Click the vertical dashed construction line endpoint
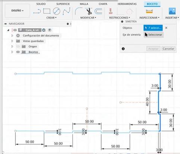180x154 pixels. tap(87, 109)
